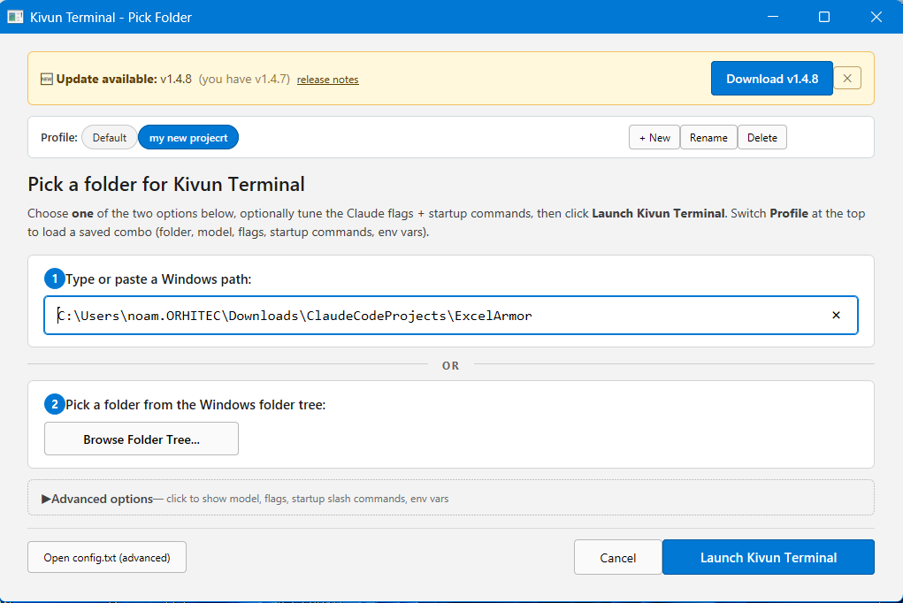This screenshot has width=903, height=603.
Task: Click the "(you have v1.4.7)" text
Action: [244, 79]
